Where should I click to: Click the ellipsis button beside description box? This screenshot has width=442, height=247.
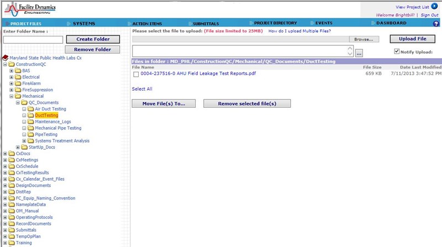[x=359, y=53]
